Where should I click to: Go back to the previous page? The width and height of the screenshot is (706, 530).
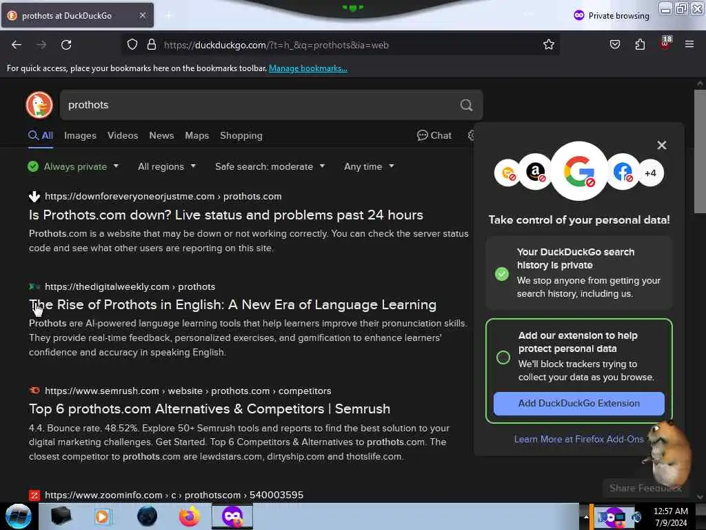click(x=17, y=45)
